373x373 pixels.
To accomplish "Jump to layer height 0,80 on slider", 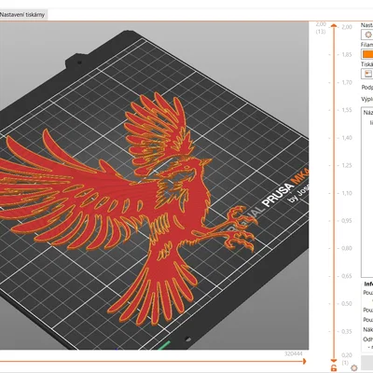I will (347, 248).
